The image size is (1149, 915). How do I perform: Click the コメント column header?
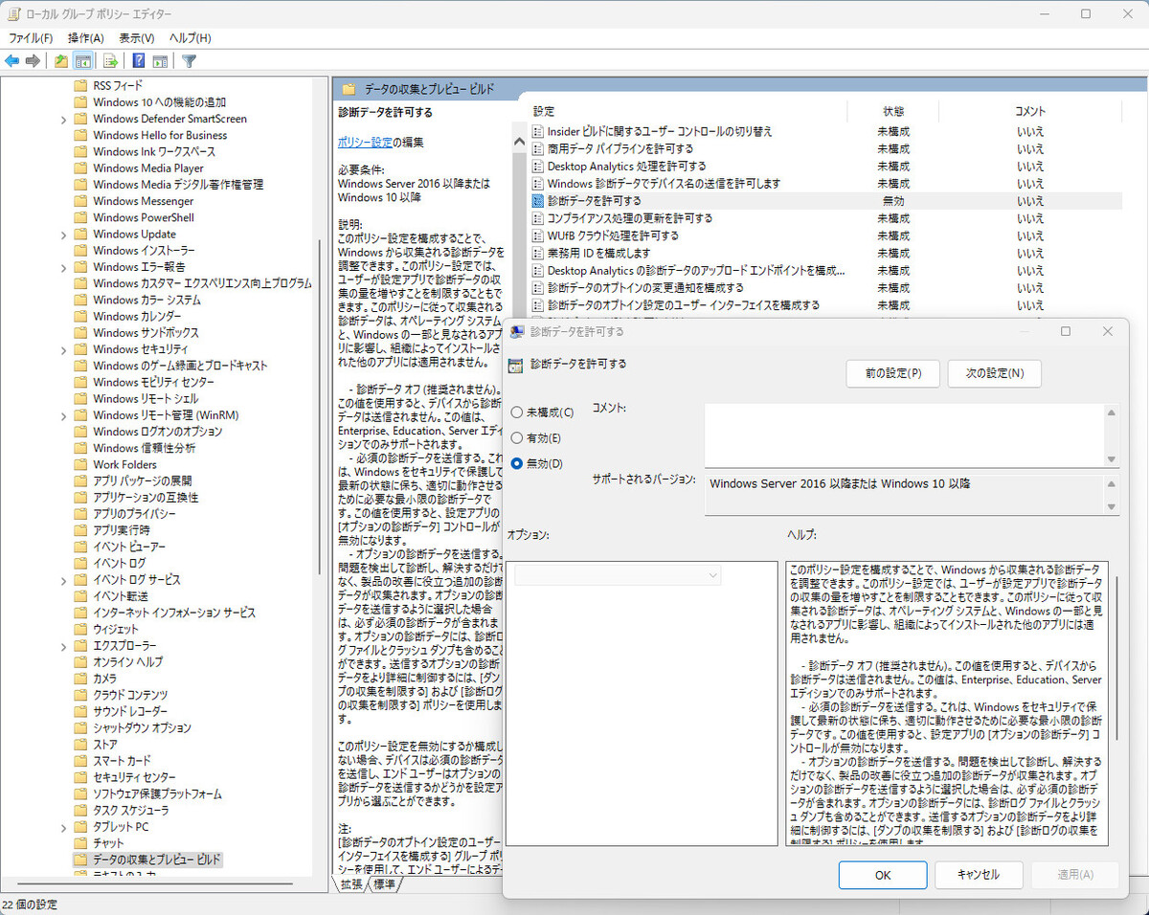tap(1030, 111)
